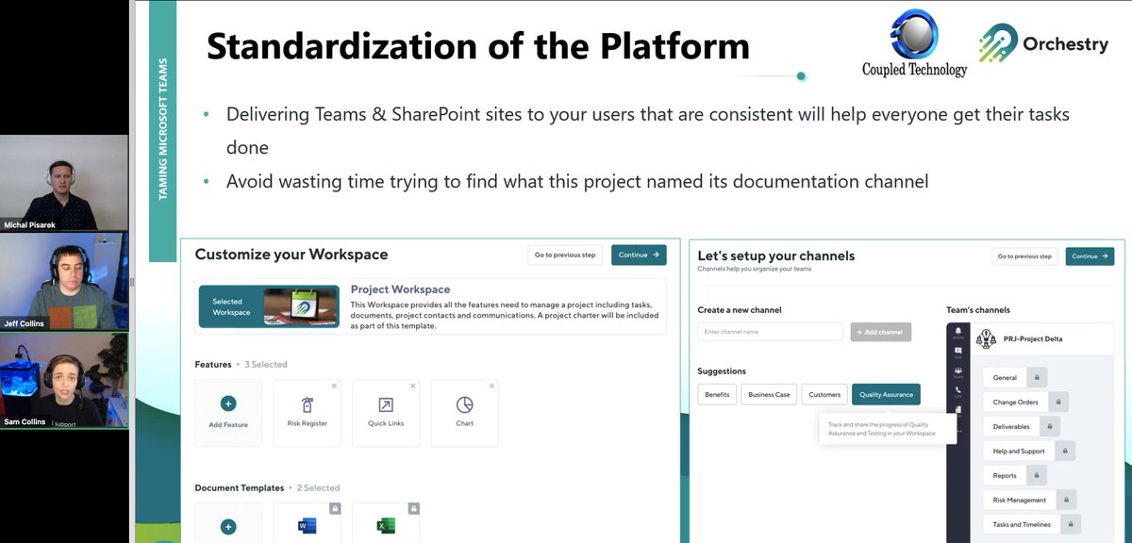This screenshot has height=543, width=1132.
Task: Select Sam Collins's video tile
Action: (64, 379)
